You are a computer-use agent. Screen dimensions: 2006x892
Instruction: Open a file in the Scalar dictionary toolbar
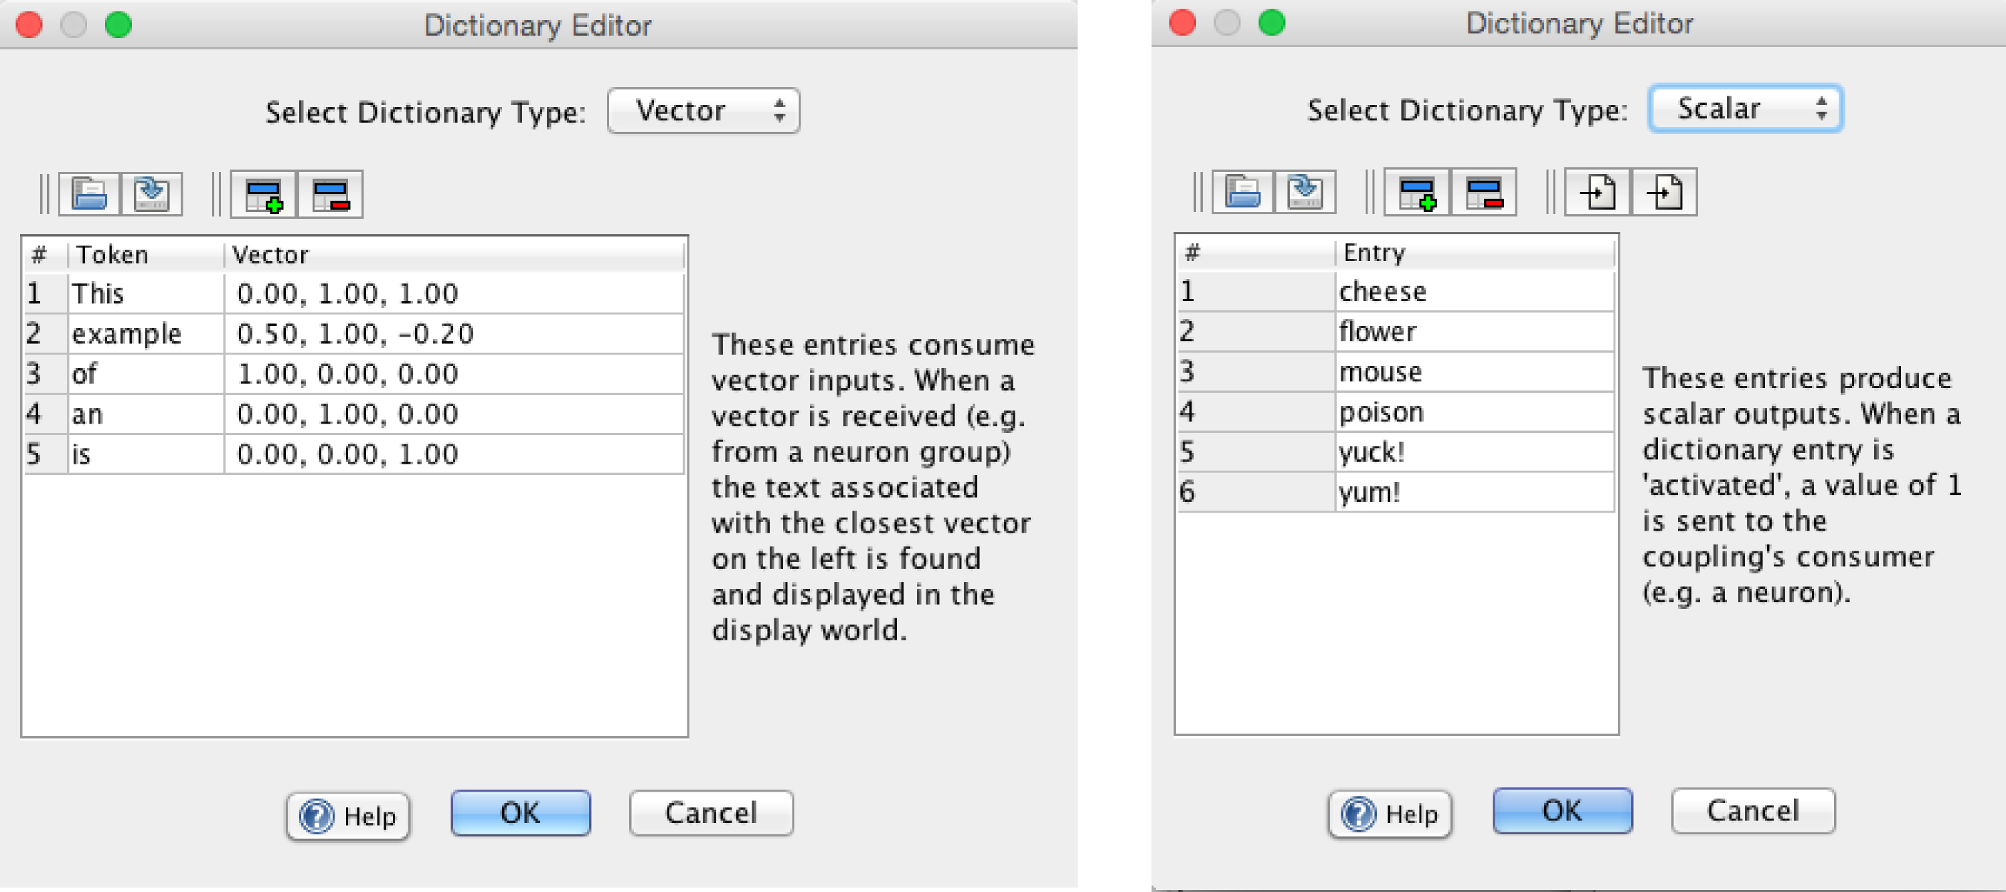(1243, 191)
